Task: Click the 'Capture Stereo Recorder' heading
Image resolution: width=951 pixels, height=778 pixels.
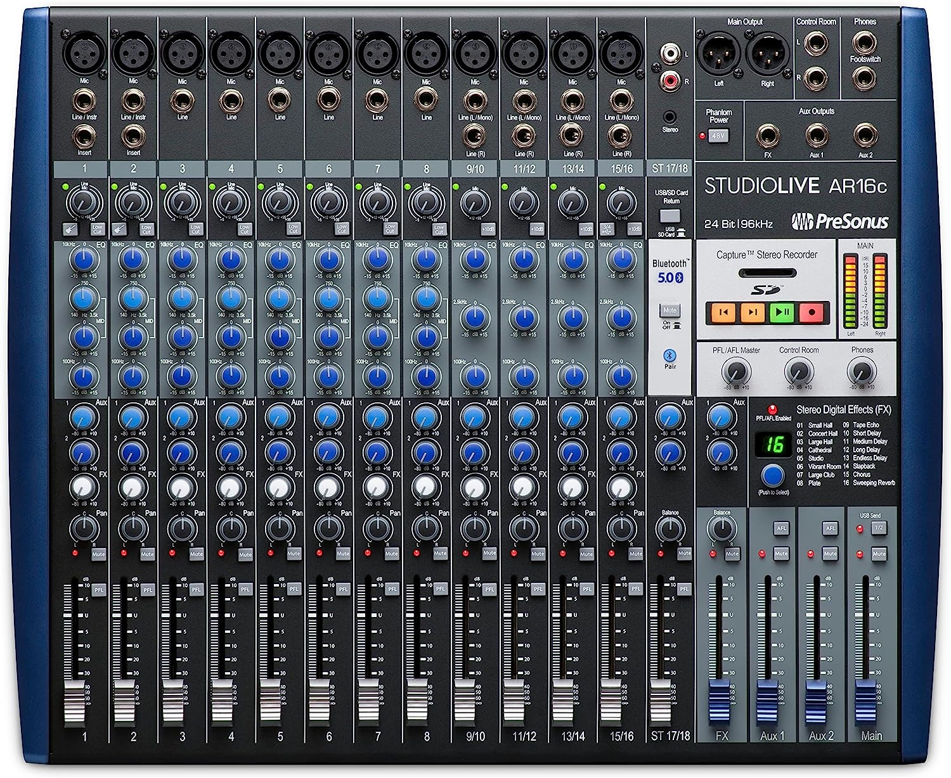Action: tap(767, 255)
